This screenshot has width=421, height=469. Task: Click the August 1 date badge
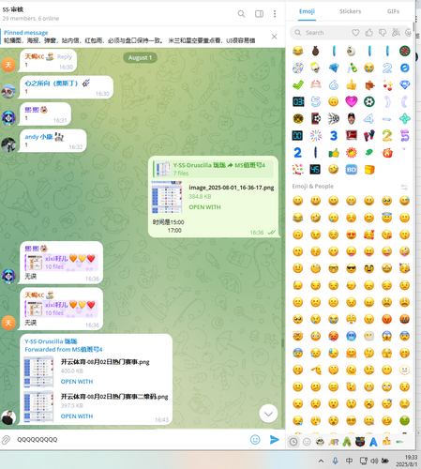(140, 58)
